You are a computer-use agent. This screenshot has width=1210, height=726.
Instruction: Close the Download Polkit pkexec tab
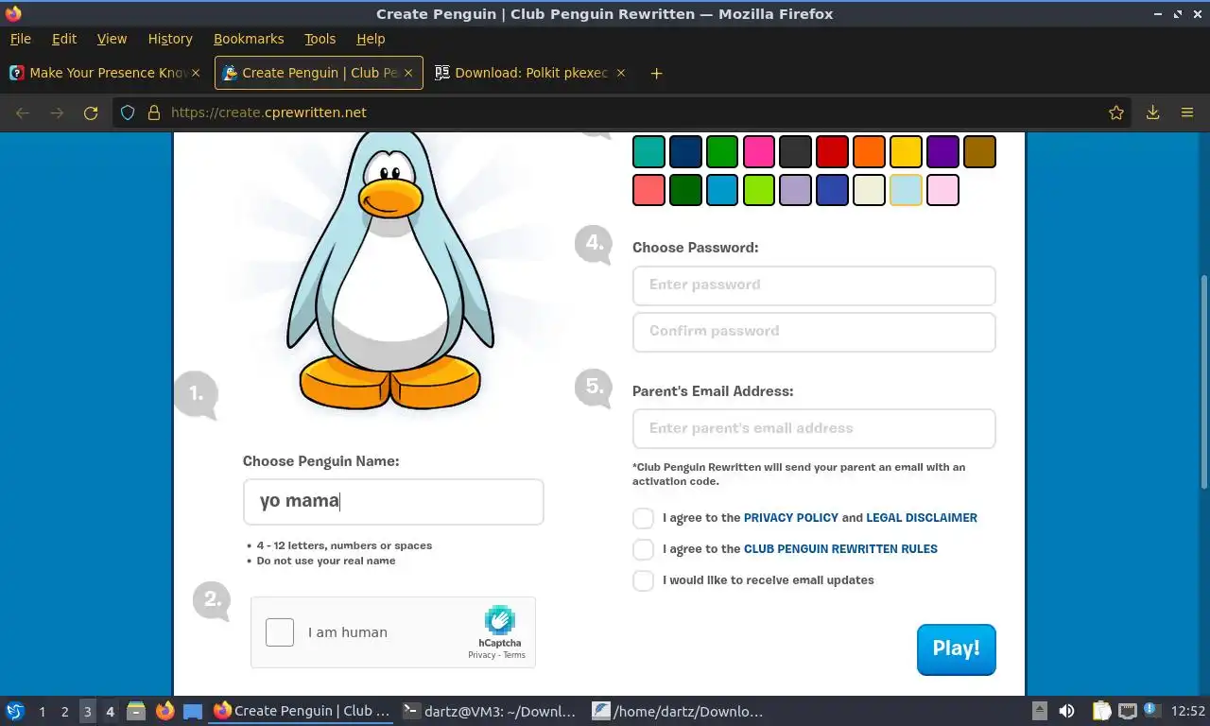621,73
